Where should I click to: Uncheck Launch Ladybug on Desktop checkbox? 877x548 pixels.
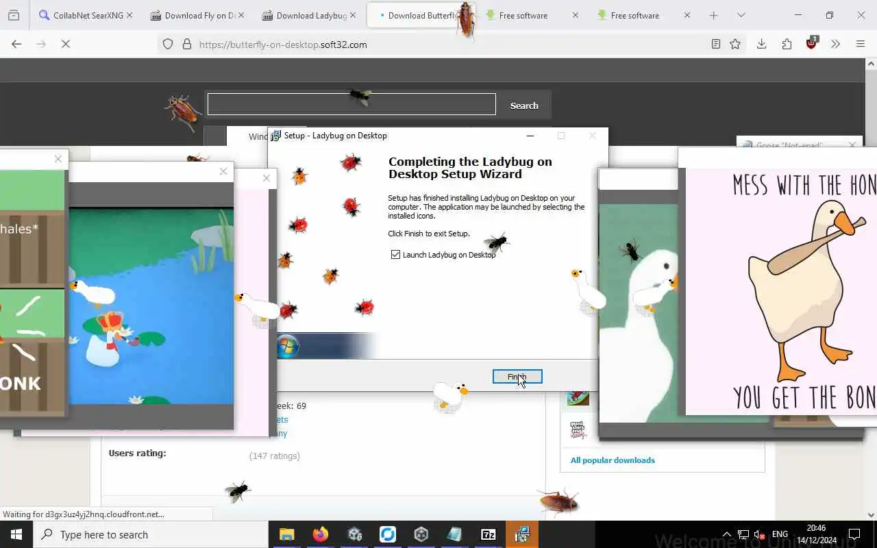point(395,255)
